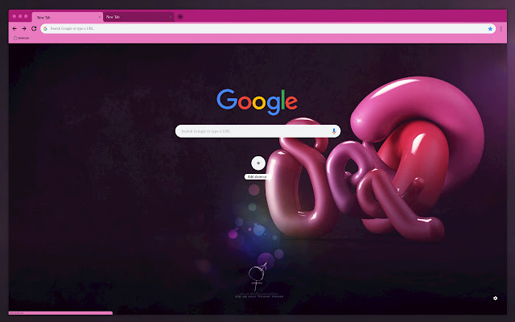Open a new tab with plus button
515x322 pixels.
[x=180, y=16]
